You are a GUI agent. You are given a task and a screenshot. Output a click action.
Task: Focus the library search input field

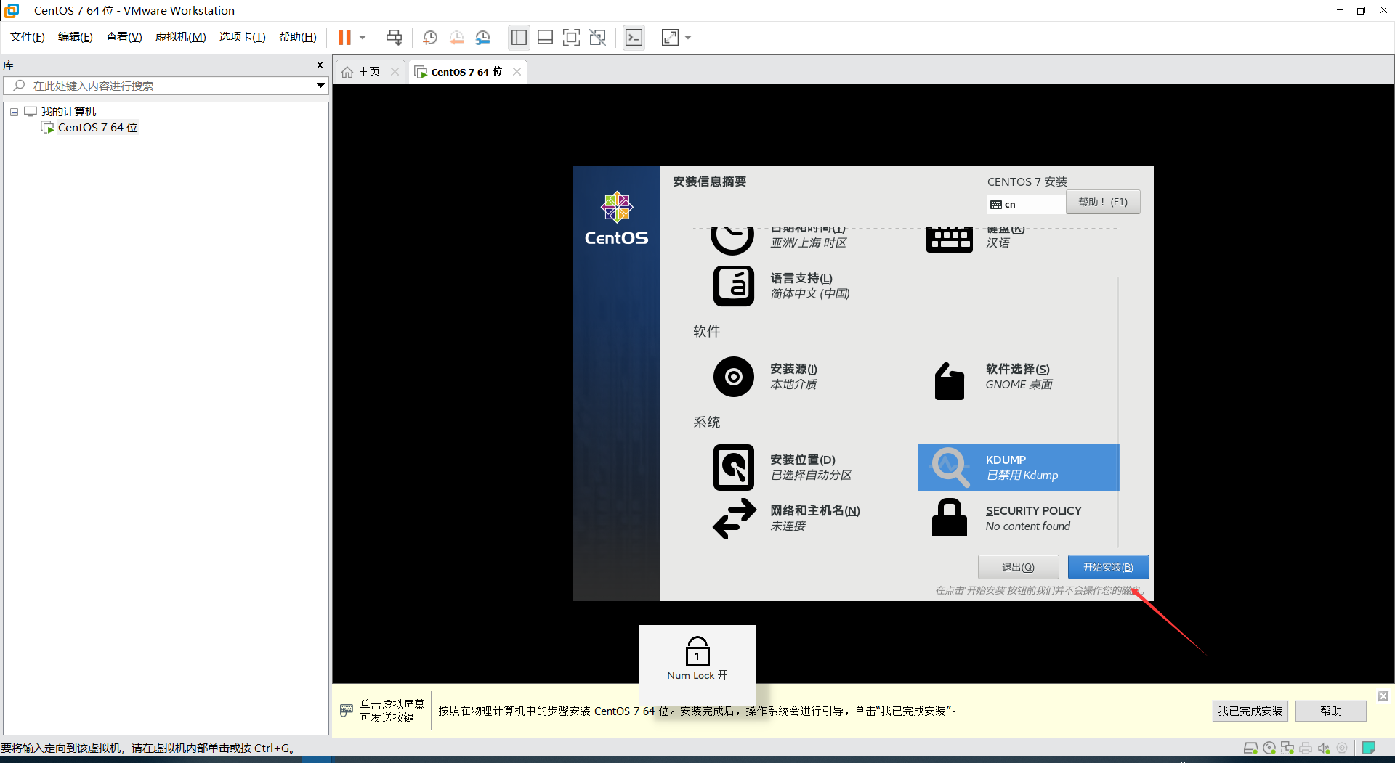[166, 86]
